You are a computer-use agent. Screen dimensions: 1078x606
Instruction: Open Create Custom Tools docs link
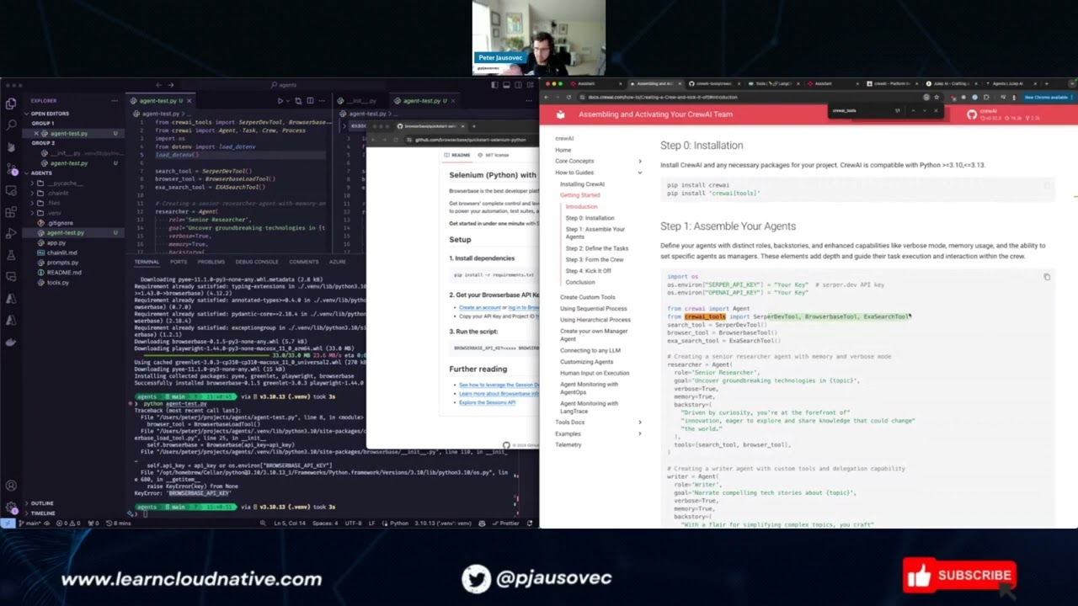point(587,297)
